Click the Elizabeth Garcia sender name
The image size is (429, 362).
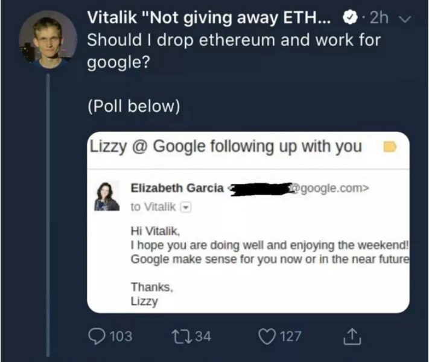[177, 188]
